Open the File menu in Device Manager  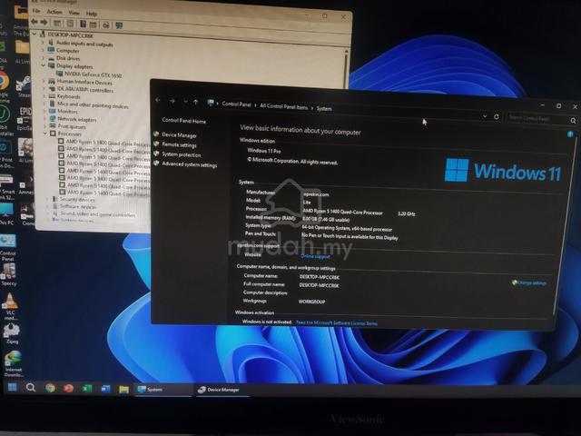pyautogui.click(x=36, y=11)
